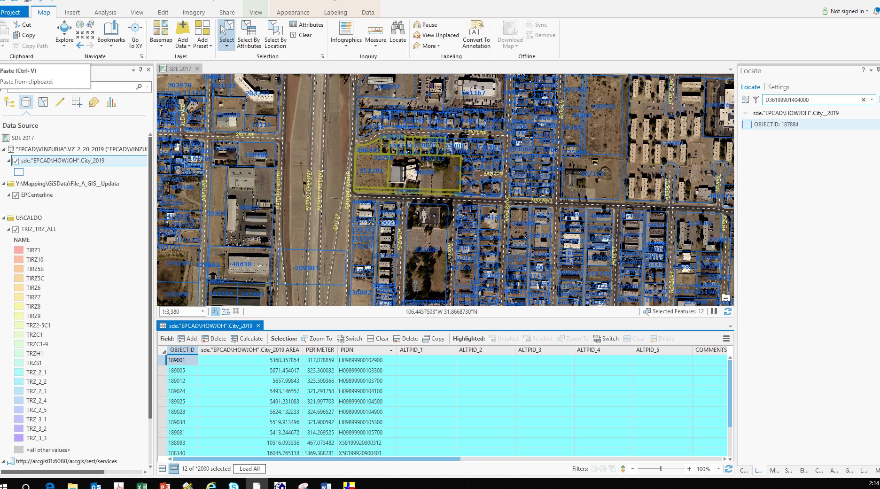Toggle EPCenterline layer visibility
880x489 pixels.
(16, 195)
